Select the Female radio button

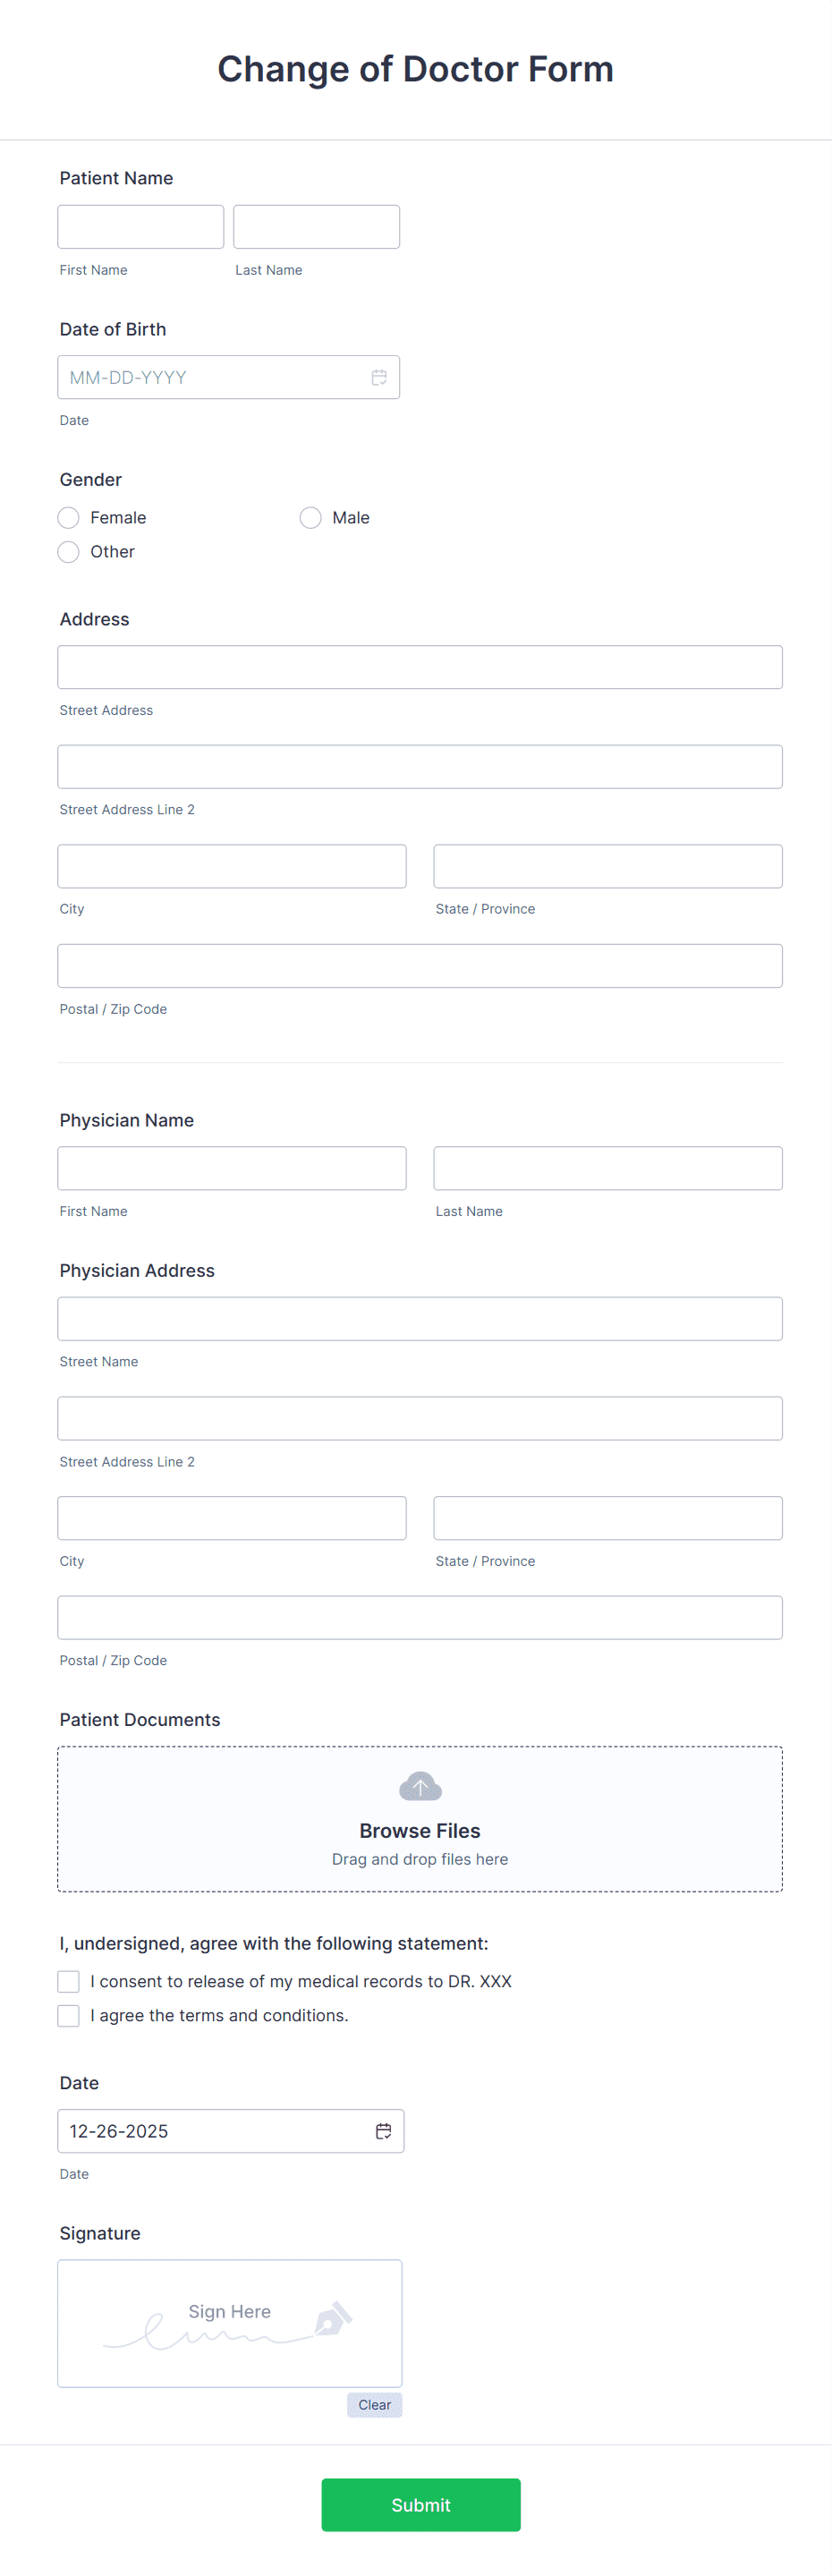coord(68,517)
